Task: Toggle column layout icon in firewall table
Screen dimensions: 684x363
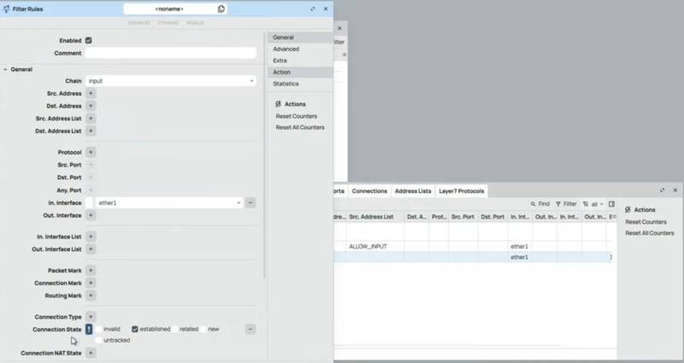Action: [611, 204]
